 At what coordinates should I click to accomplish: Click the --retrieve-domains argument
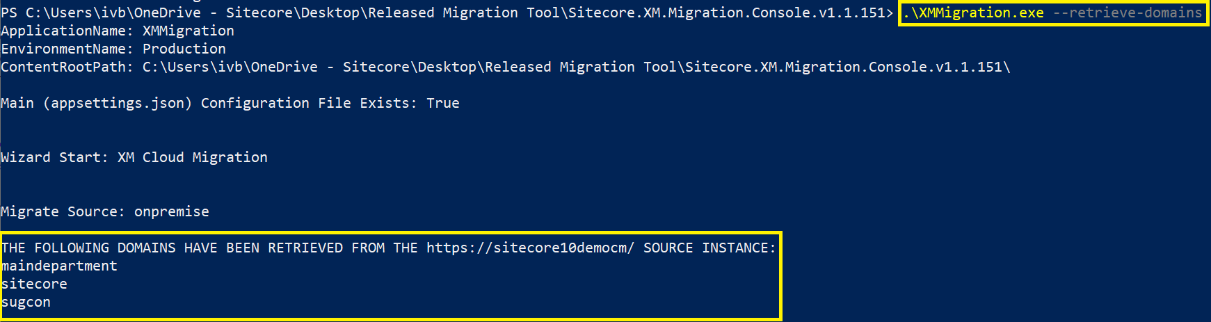pos(1127,13)
